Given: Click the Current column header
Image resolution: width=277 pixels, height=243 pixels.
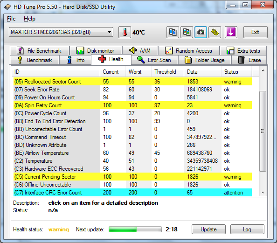Looking at the screenshot, I should click(x=113, y=72).
